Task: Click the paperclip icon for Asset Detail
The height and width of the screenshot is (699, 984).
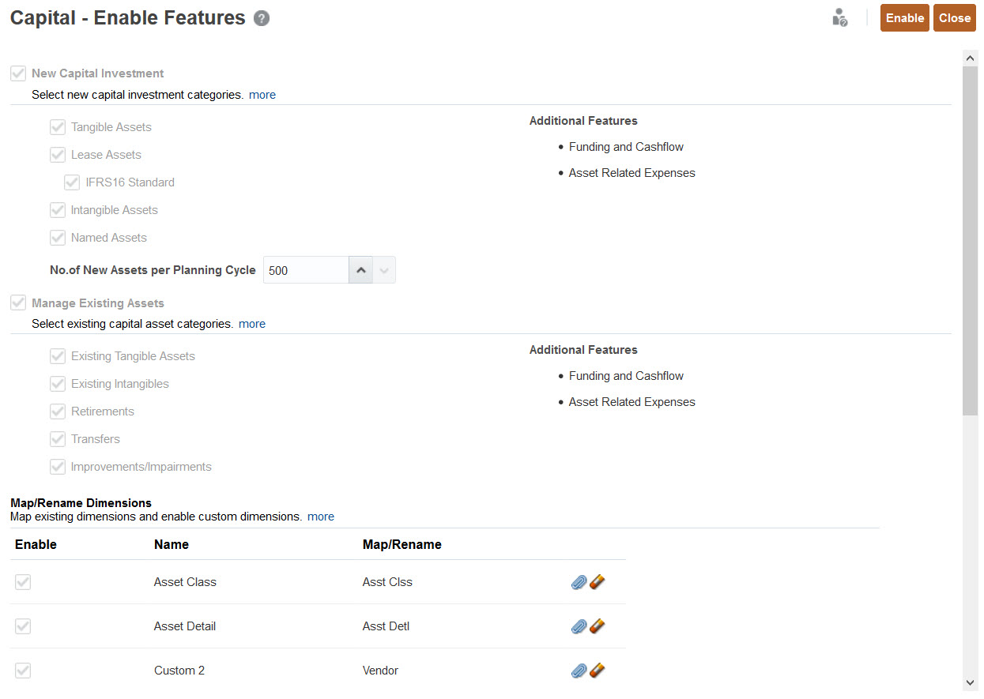Action: pyautogui.click(x=579, y=626)
